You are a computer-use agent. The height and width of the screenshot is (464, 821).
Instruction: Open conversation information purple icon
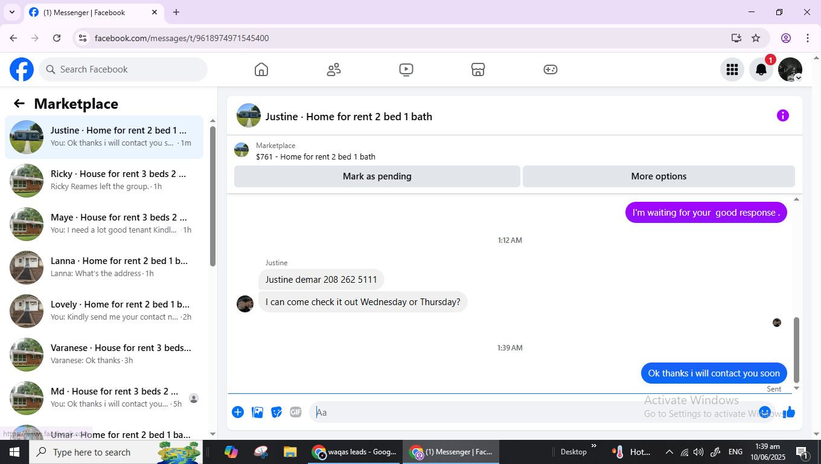click(x=783, y=115)
